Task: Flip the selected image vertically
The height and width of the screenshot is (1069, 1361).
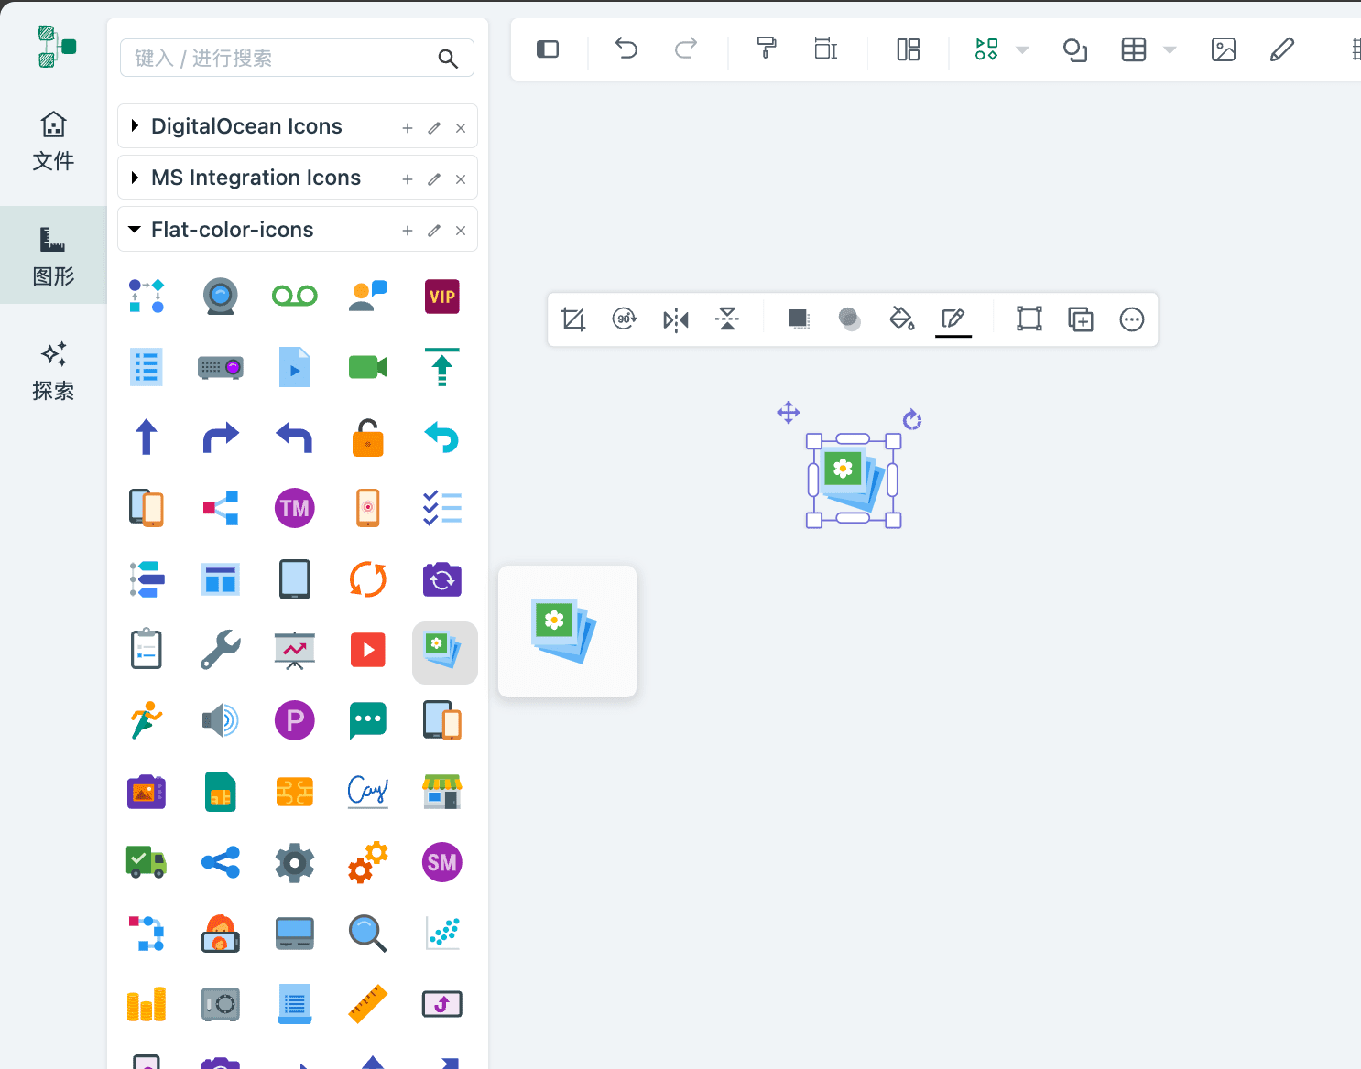Action: tap(727, 319)
